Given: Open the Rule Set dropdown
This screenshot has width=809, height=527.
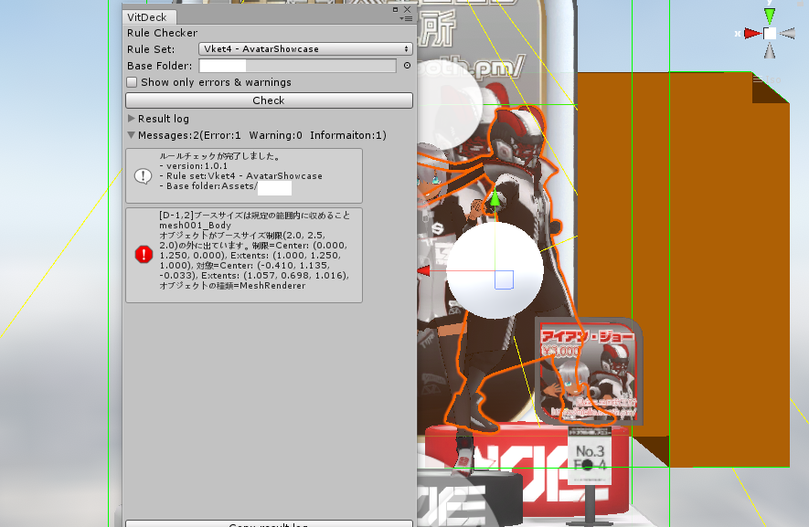Looking at the screenshot, I should point(305,49).
